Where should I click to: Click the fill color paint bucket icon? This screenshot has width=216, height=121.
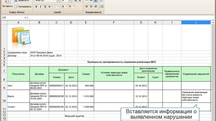70,6
